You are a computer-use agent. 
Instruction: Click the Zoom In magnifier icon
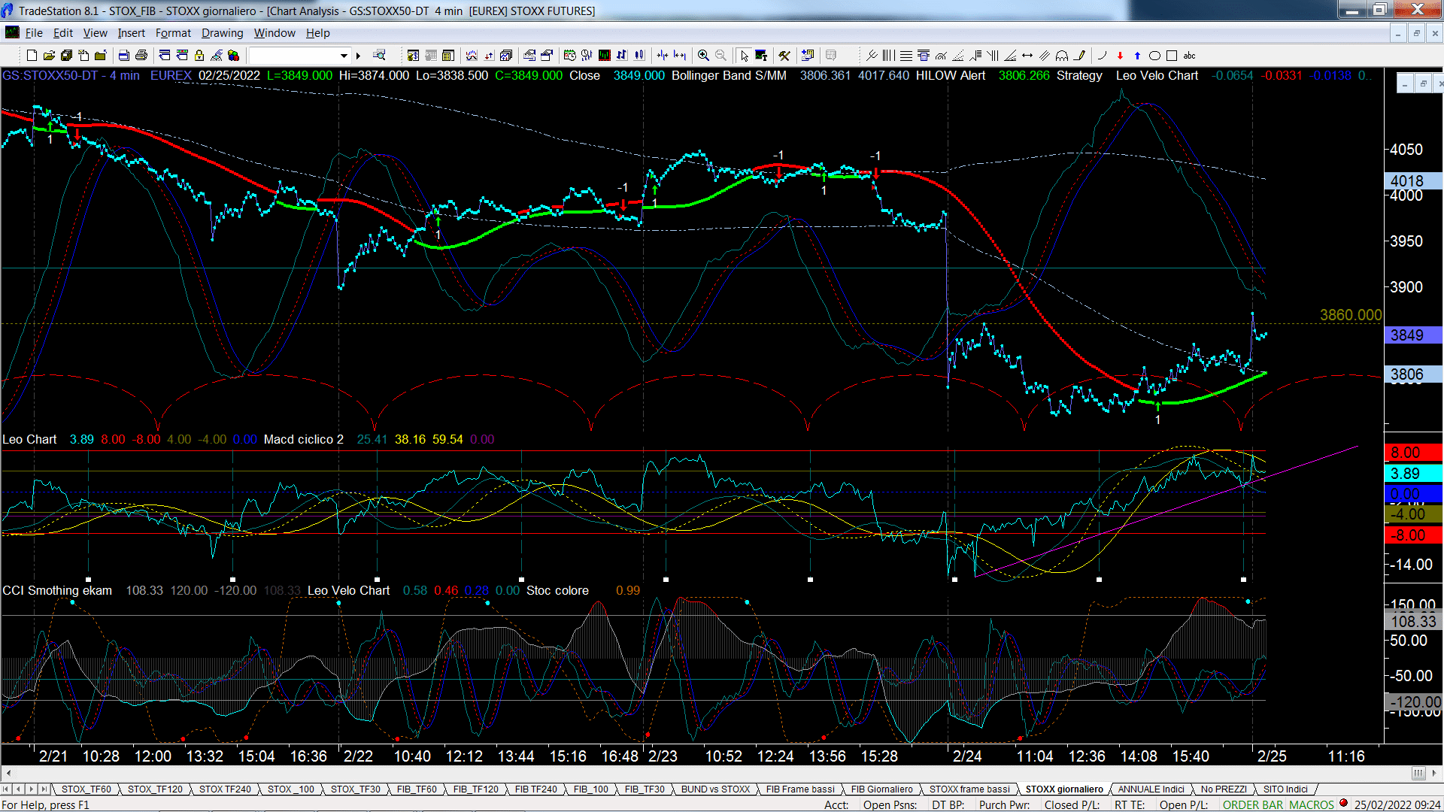tap(703, 56)
